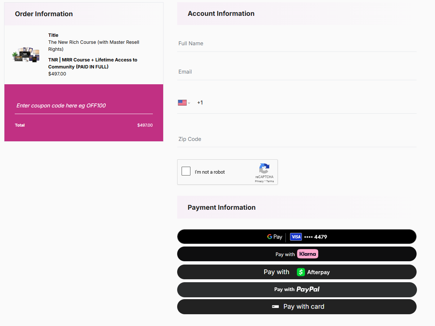435x326 pixels.
Task: Click the coupon code entry field
Action: tap(84, 106)
